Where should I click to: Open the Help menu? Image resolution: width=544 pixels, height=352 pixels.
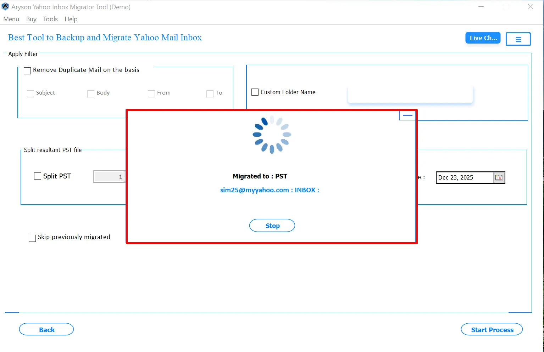coord(71,19)
